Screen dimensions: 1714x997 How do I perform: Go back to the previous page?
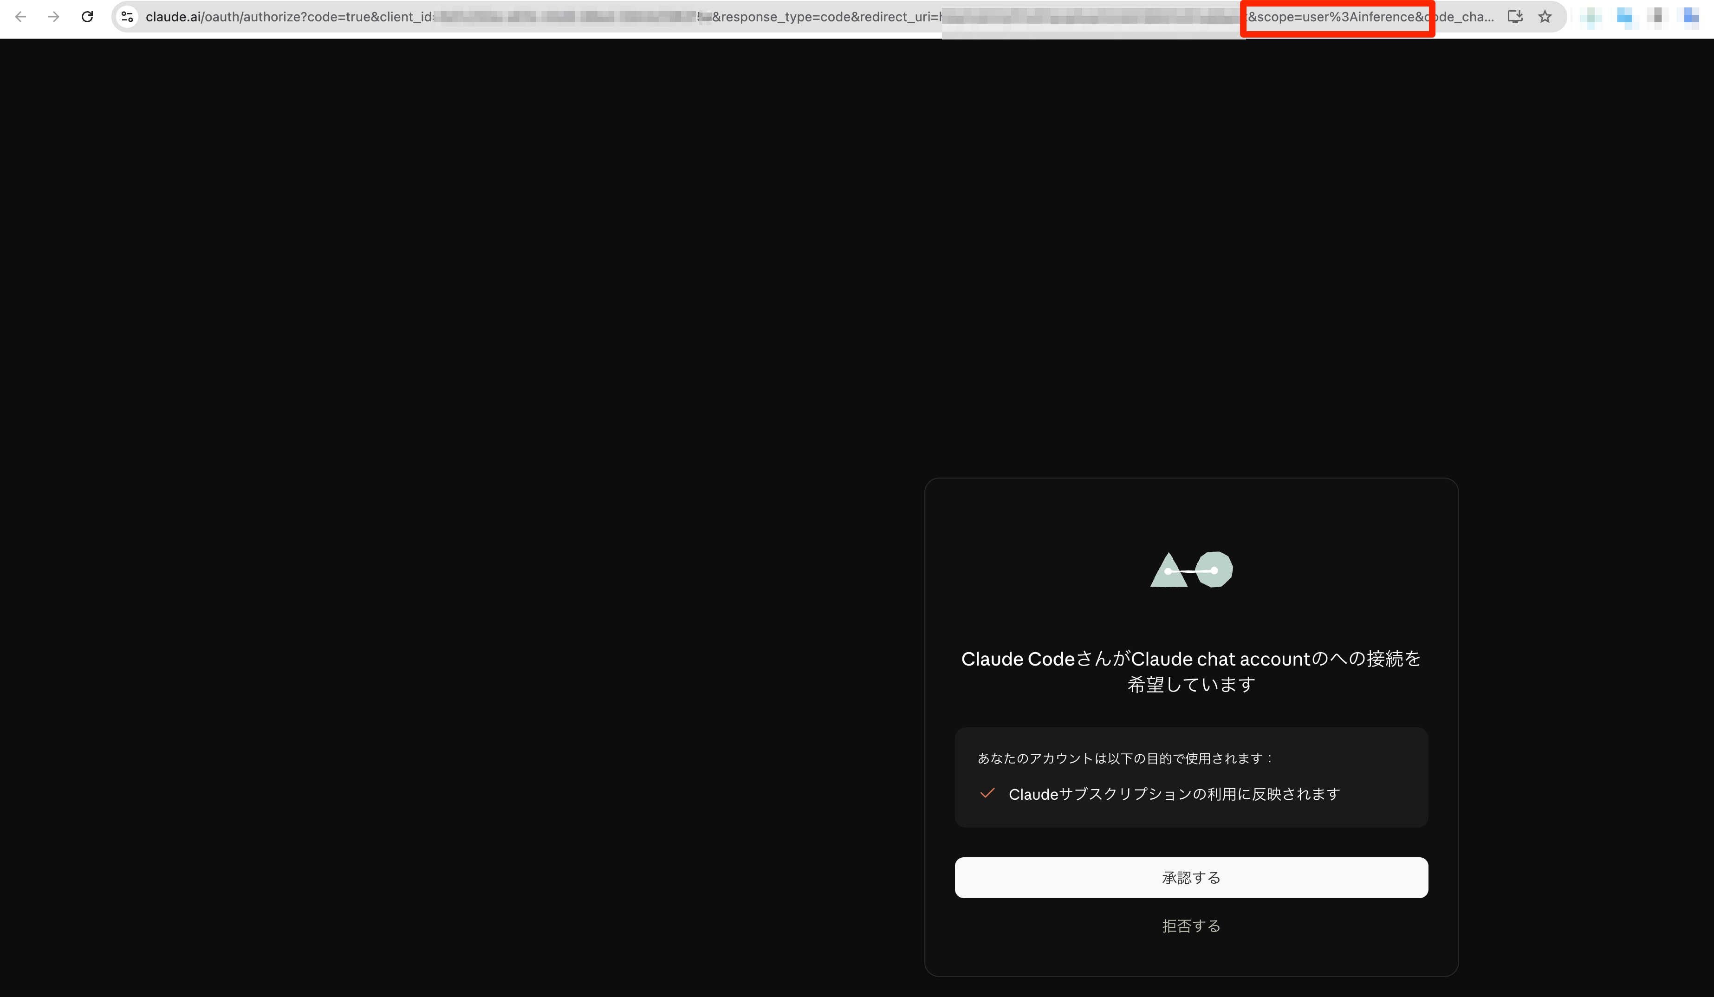click(x=20, y=17)
